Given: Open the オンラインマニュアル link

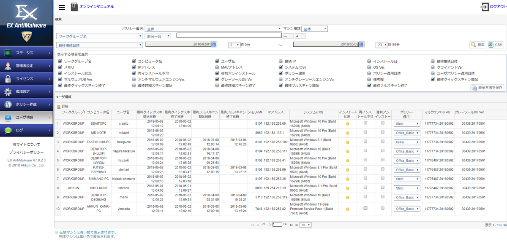Looking at the screenshot, I should point(97,7).
